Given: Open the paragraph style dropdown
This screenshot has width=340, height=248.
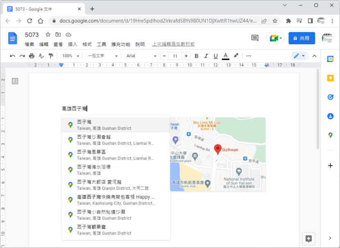Looking at the screenshot, I should tap(102, 56).
